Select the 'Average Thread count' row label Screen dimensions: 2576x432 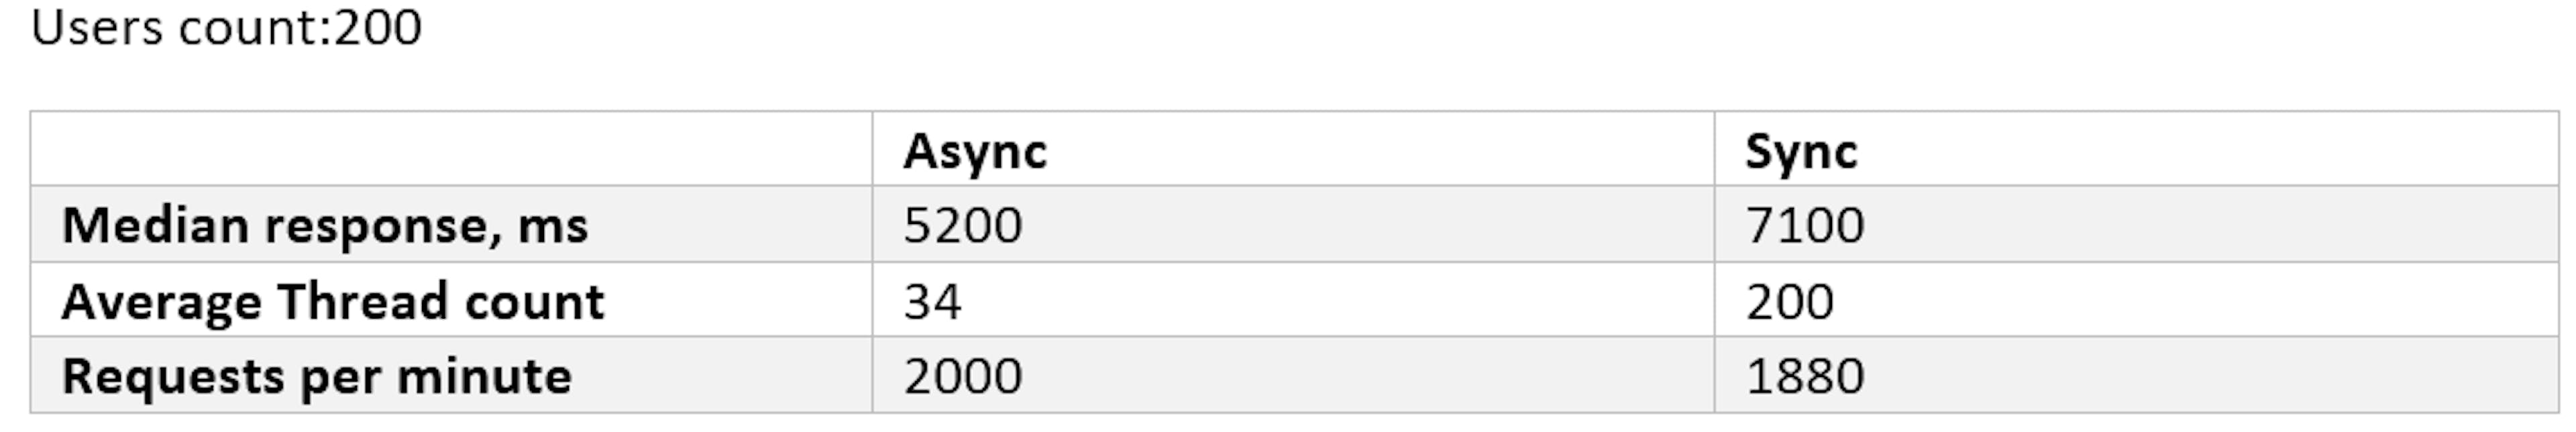333,301
